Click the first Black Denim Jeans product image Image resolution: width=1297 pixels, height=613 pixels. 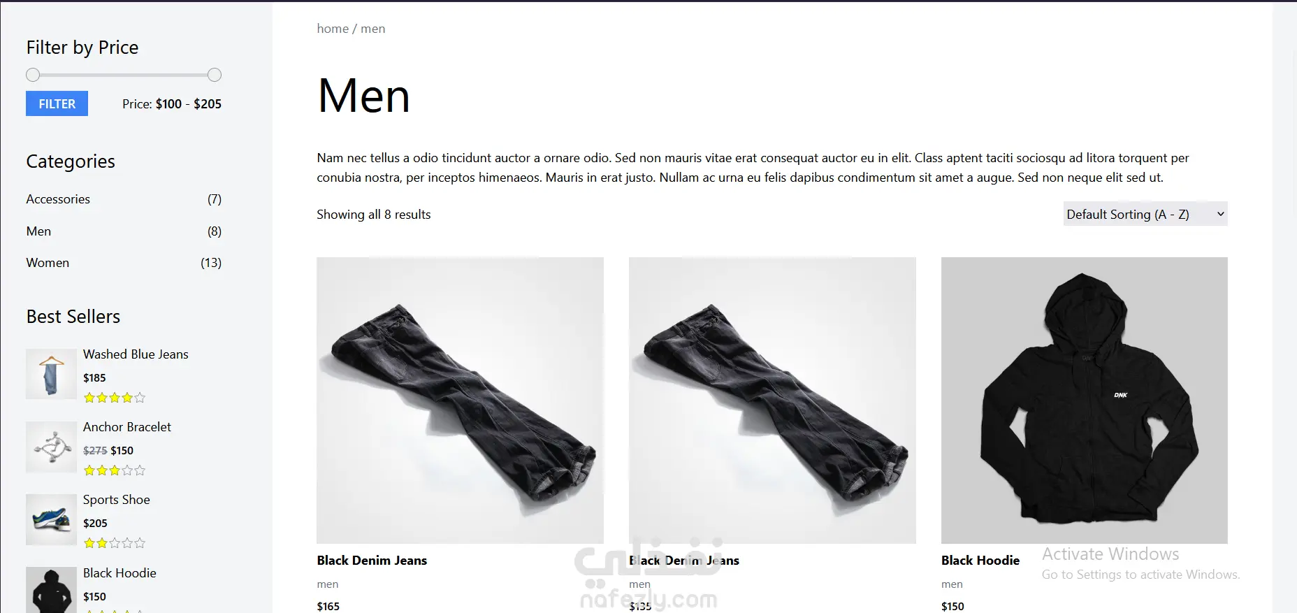click(460, 401)
